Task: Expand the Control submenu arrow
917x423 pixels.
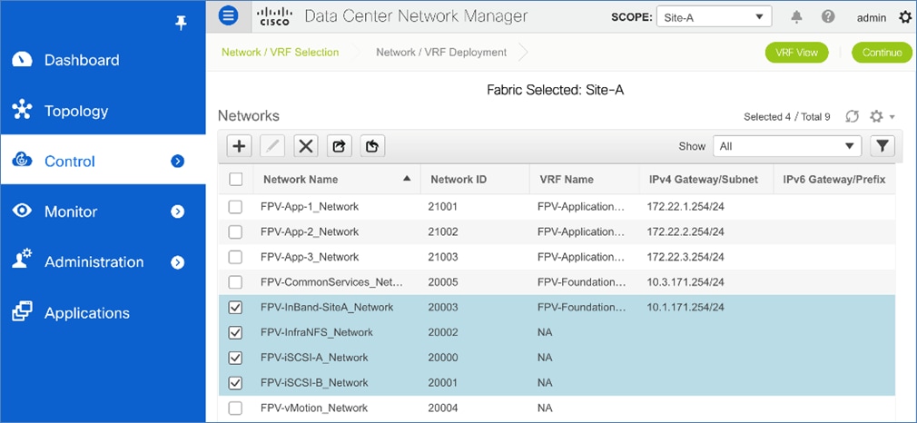Action: [178, 161]
